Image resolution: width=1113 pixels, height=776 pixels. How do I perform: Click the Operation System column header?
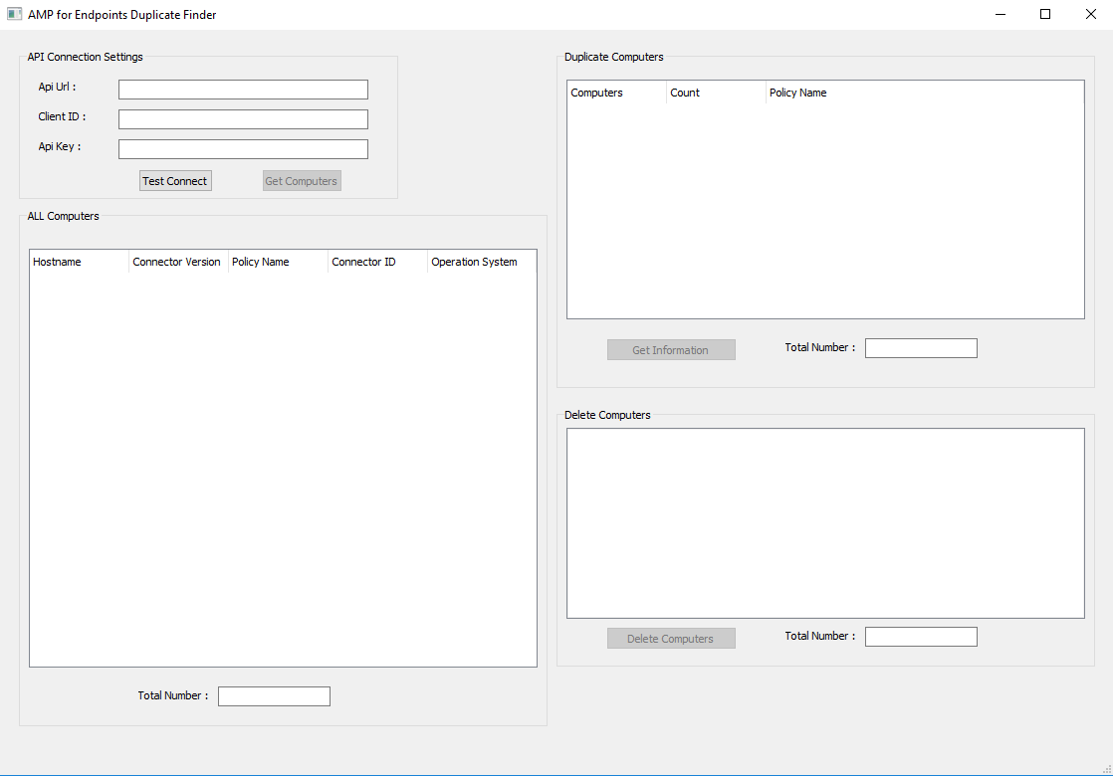coord(481,262)
